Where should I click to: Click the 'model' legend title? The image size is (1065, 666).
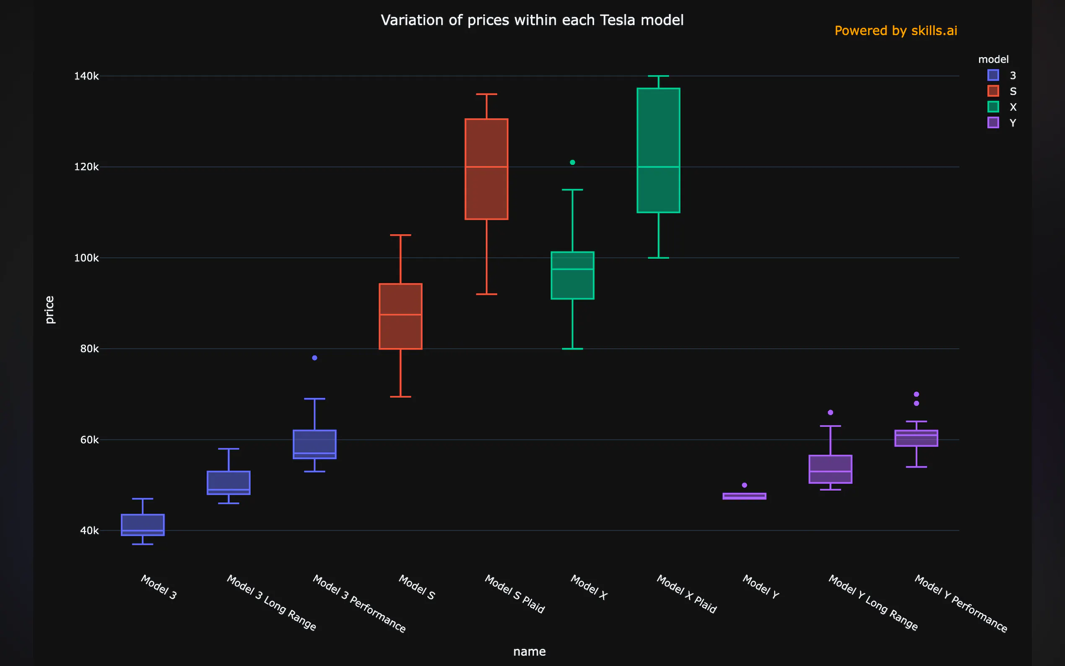[993, 60]
